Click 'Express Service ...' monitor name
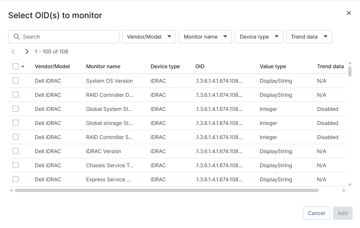The image size is (360, 228). coord(109,179)
